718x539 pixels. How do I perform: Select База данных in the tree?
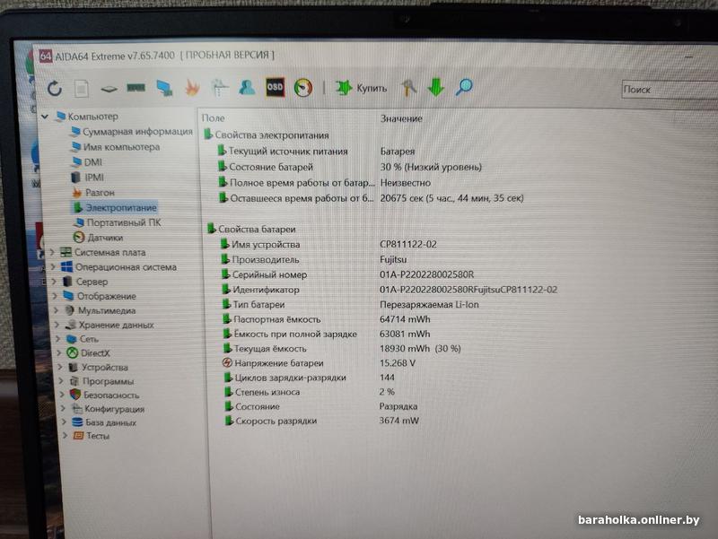pyautogui.click(x=104, y=422)
